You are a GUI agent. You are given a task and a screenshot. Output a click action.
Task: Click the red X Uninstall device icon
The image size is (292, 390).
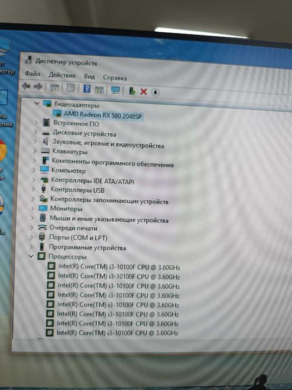(x=143, y=91)
